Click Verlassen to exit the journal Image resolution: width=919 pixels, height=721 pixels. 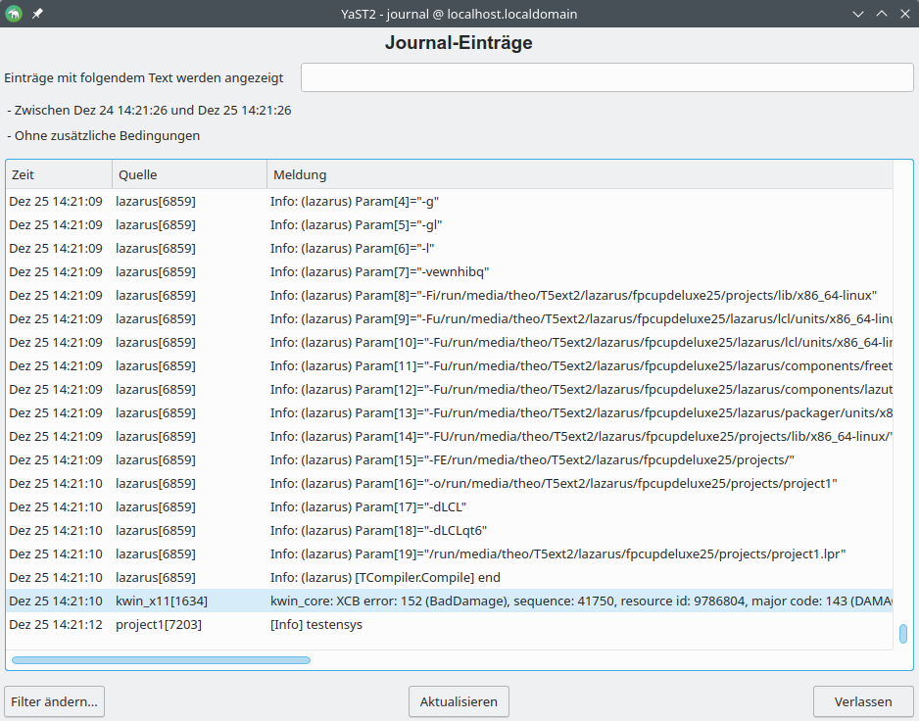point(863,701)
